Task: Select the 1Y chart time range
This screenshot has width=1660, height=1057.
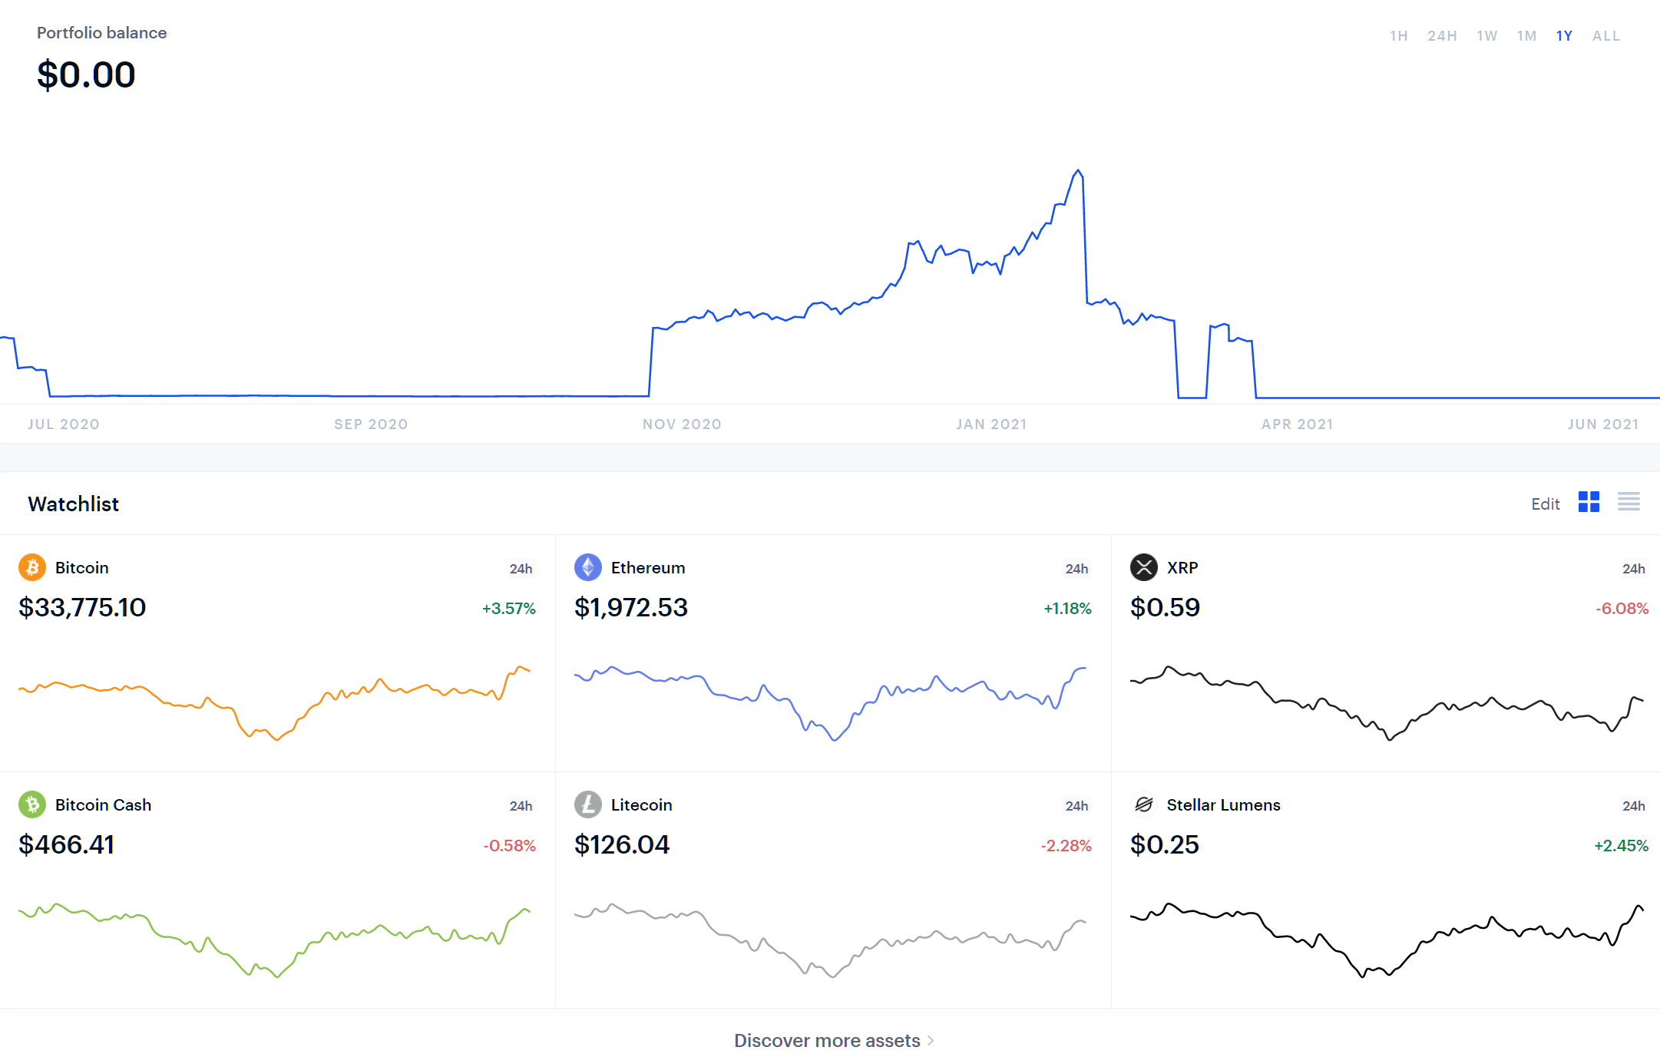Action: click(1564, 36)
